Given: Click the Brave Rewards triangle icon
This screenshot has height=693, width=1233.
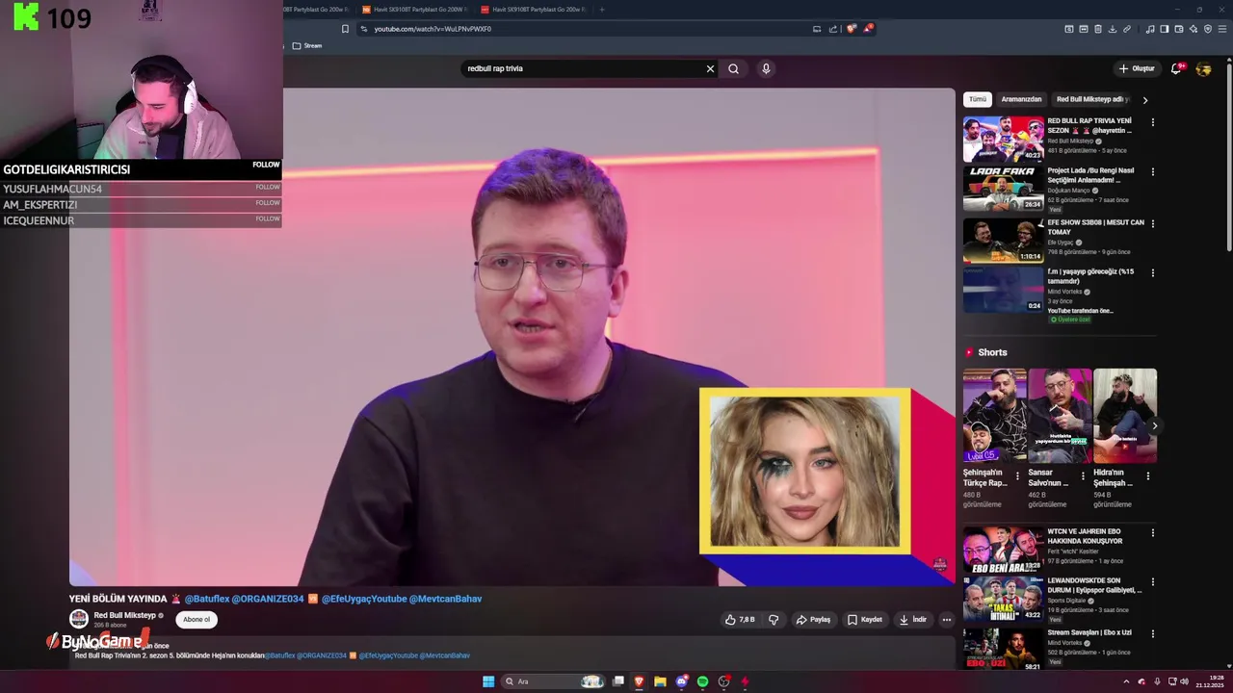Looking at the screenshot, I should (x=868, y=29).
